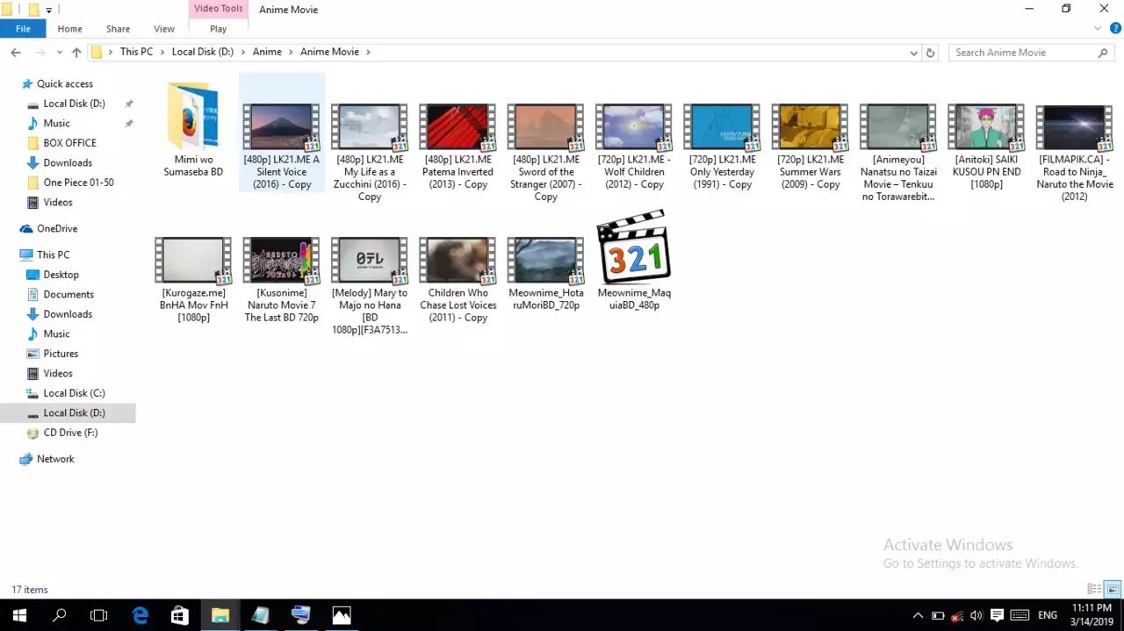This screenshot has height=631, width=1124.
Task: Open Documents under This PC
Action: [x=68, y=294]
